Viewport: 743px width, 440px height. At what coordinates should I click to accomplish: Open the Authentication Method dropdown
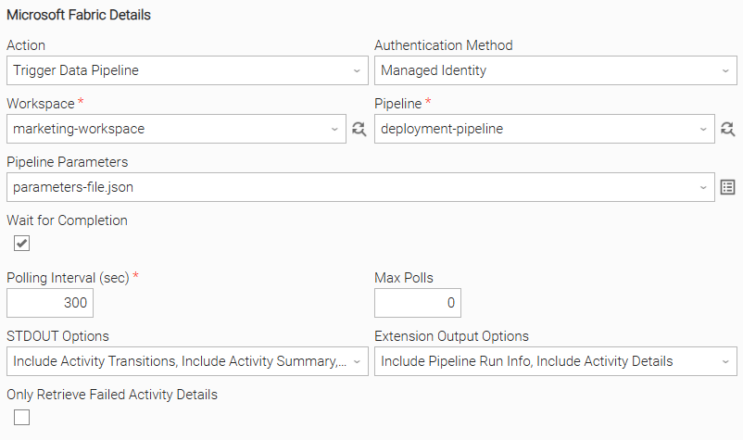pos(555,70)
